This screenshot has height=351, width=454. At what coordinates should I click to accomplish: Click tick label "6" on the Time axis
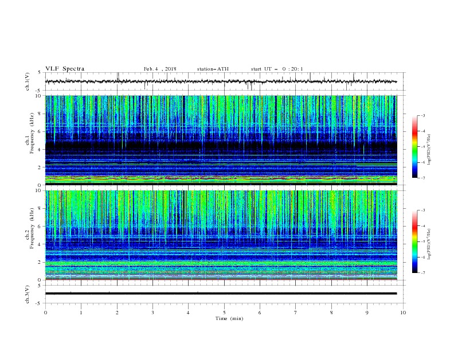(x=260, y=313)
